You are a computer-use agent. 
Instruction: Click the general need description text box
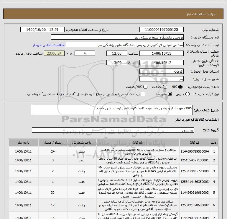(x=112, y=110)
